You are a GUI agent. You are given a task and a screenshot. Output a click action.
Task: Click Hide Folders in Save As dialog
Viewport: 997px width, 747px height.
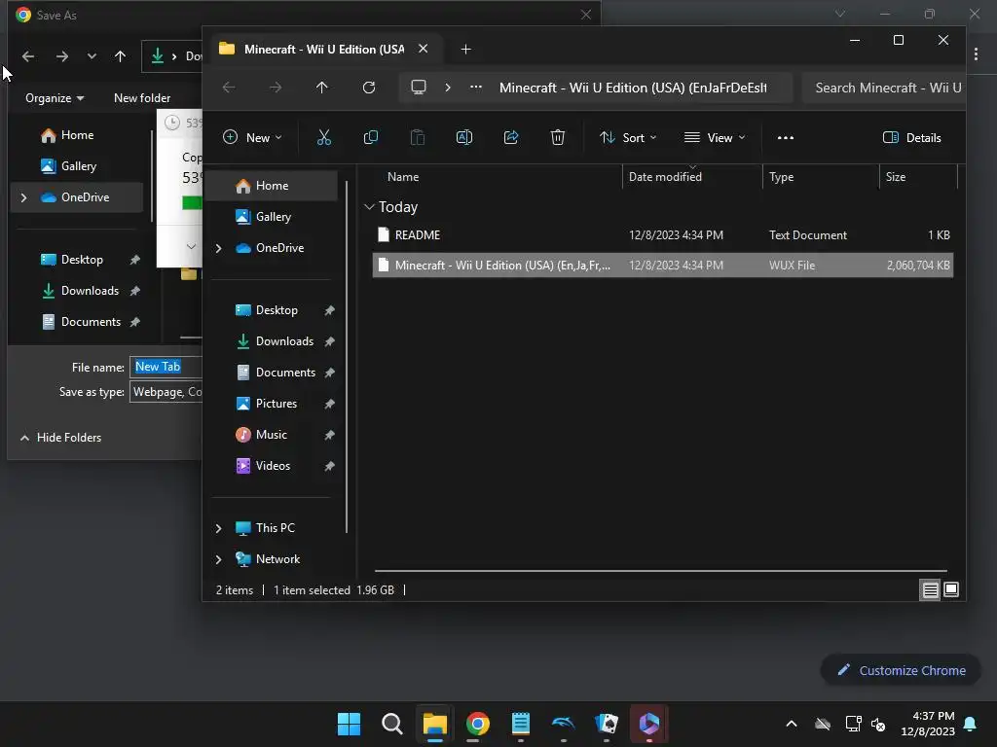[61, 438]
